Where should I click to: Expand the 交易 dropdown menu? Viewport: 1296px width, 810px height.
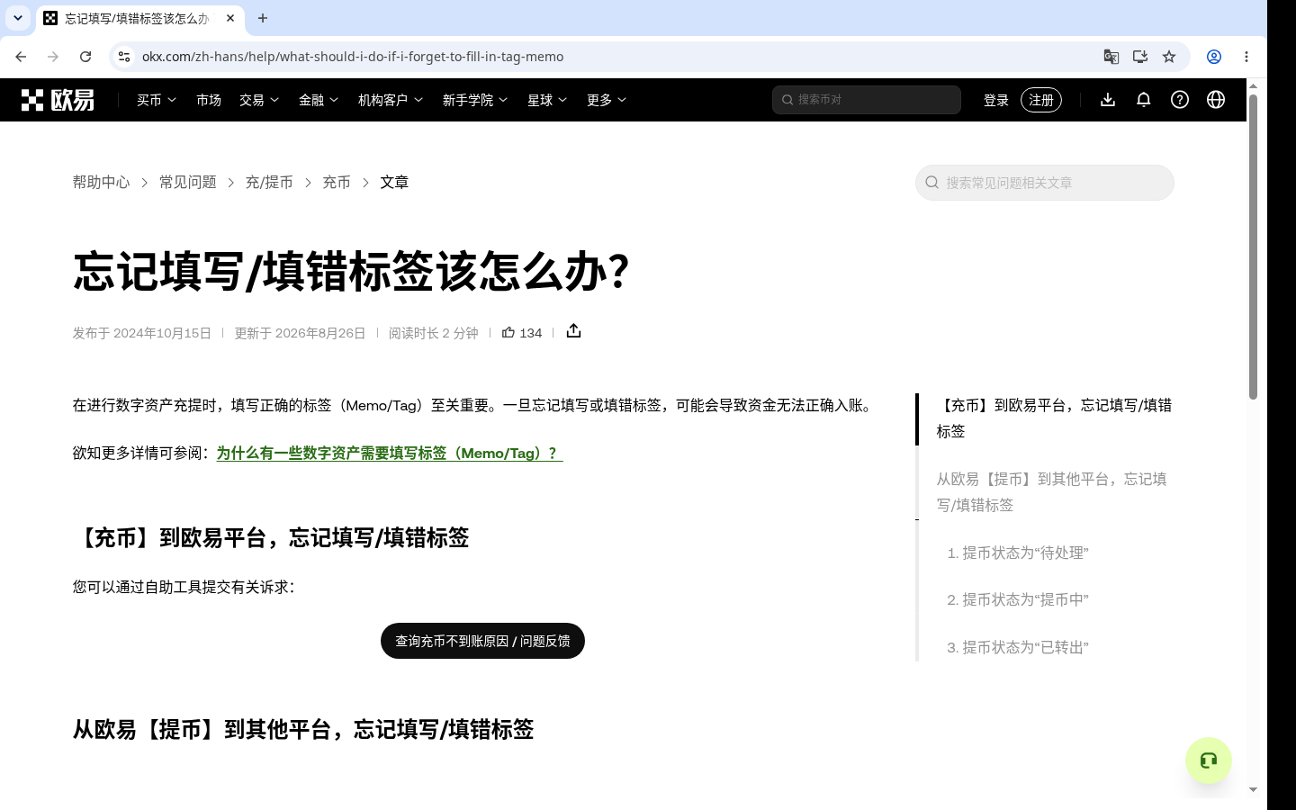tap(259, 100)
